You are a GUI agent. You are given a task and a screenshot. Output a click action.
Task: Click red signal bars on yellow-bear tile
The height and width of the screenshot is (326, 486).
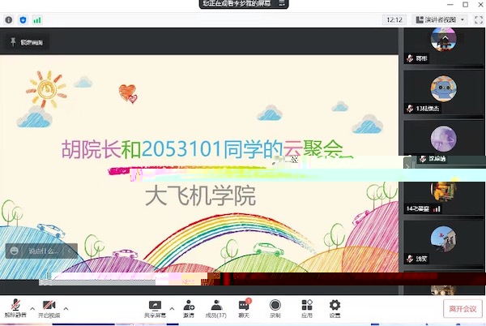coord(437,208)
